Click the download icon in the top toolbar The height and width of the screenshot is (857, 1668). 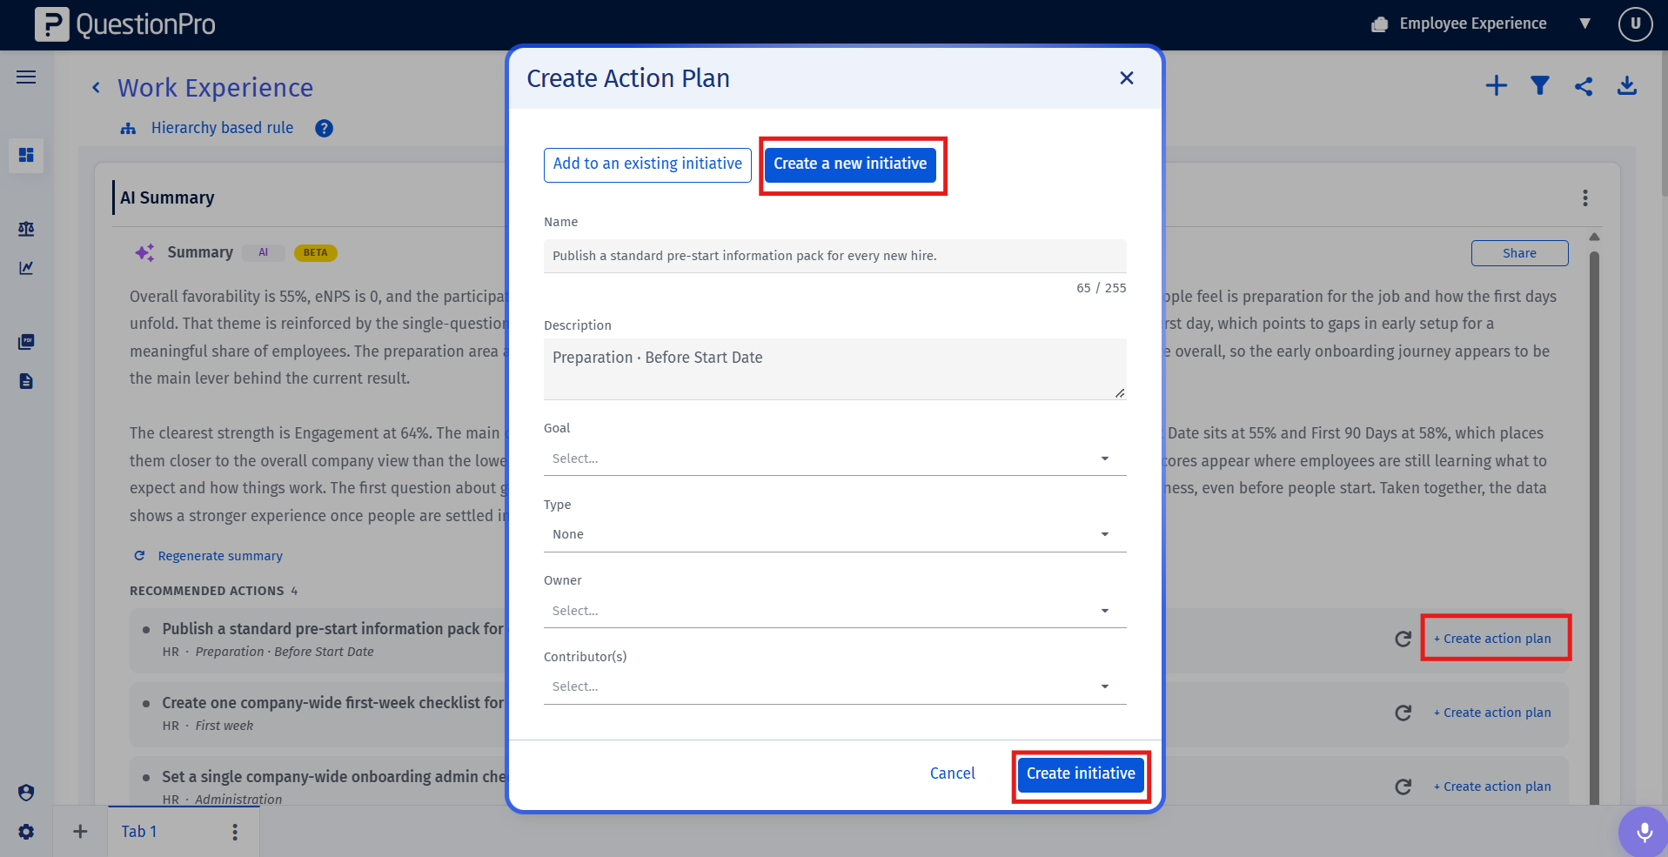(x=1627, y=85)
